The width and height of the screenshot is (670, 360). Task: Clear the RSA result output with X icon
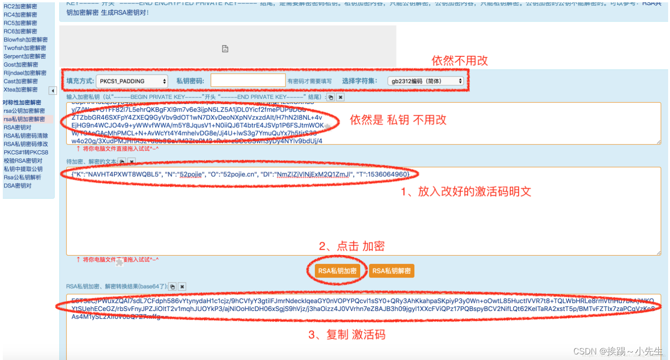[x=182, y=287]
